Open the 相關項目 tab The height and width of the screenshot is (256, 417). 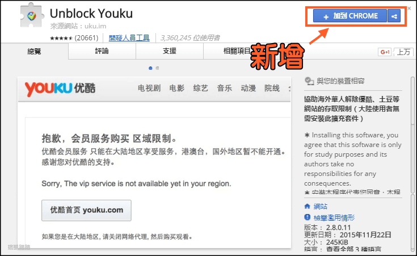tap(237, 51)
